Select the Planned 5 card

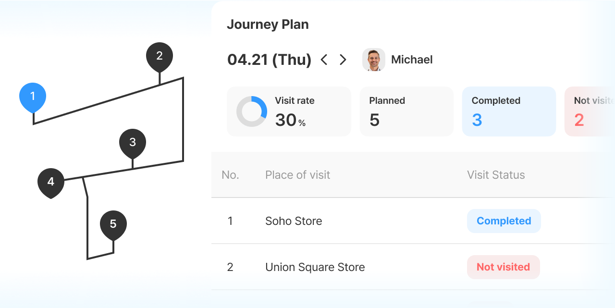[x=406, y=111]
